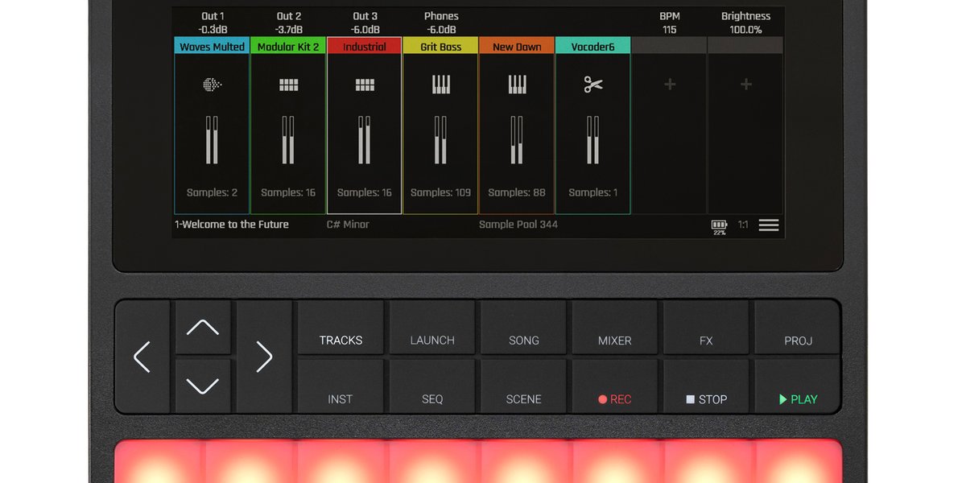Select the piano keys icon on Grit Bass track
The image size is (966, 483).
(x=440, y=84)
